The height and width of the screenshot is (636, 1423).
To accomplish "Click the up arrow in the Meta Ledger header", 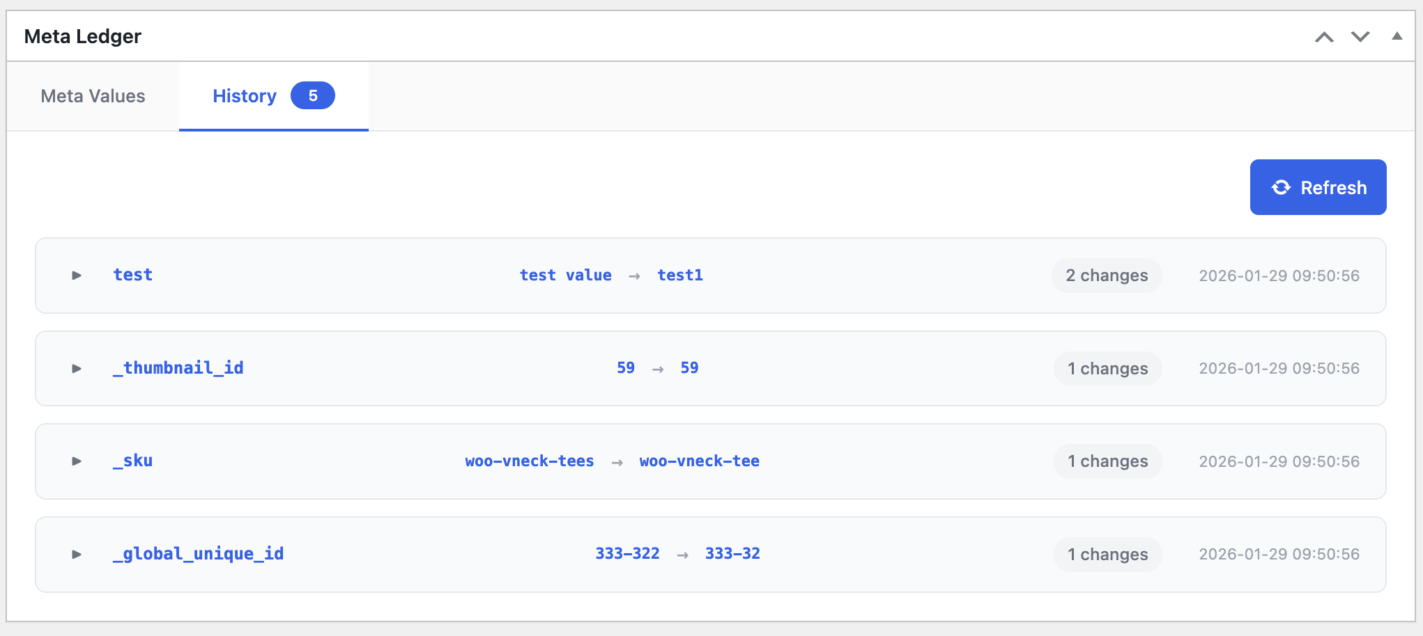I will [x=1323, y=36].
